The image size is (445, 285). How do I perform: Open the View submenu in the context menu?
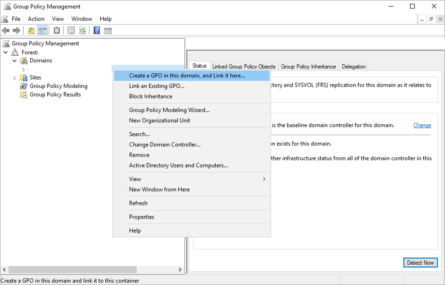(x=192, y=179)
